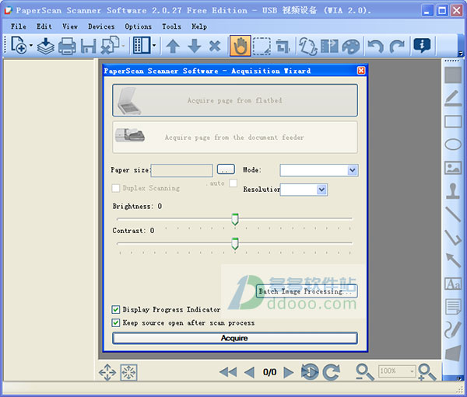The width and height of the screenshot is (467, 397).
Task: Click Batch Image Processing button
Action: click(307, 291)
